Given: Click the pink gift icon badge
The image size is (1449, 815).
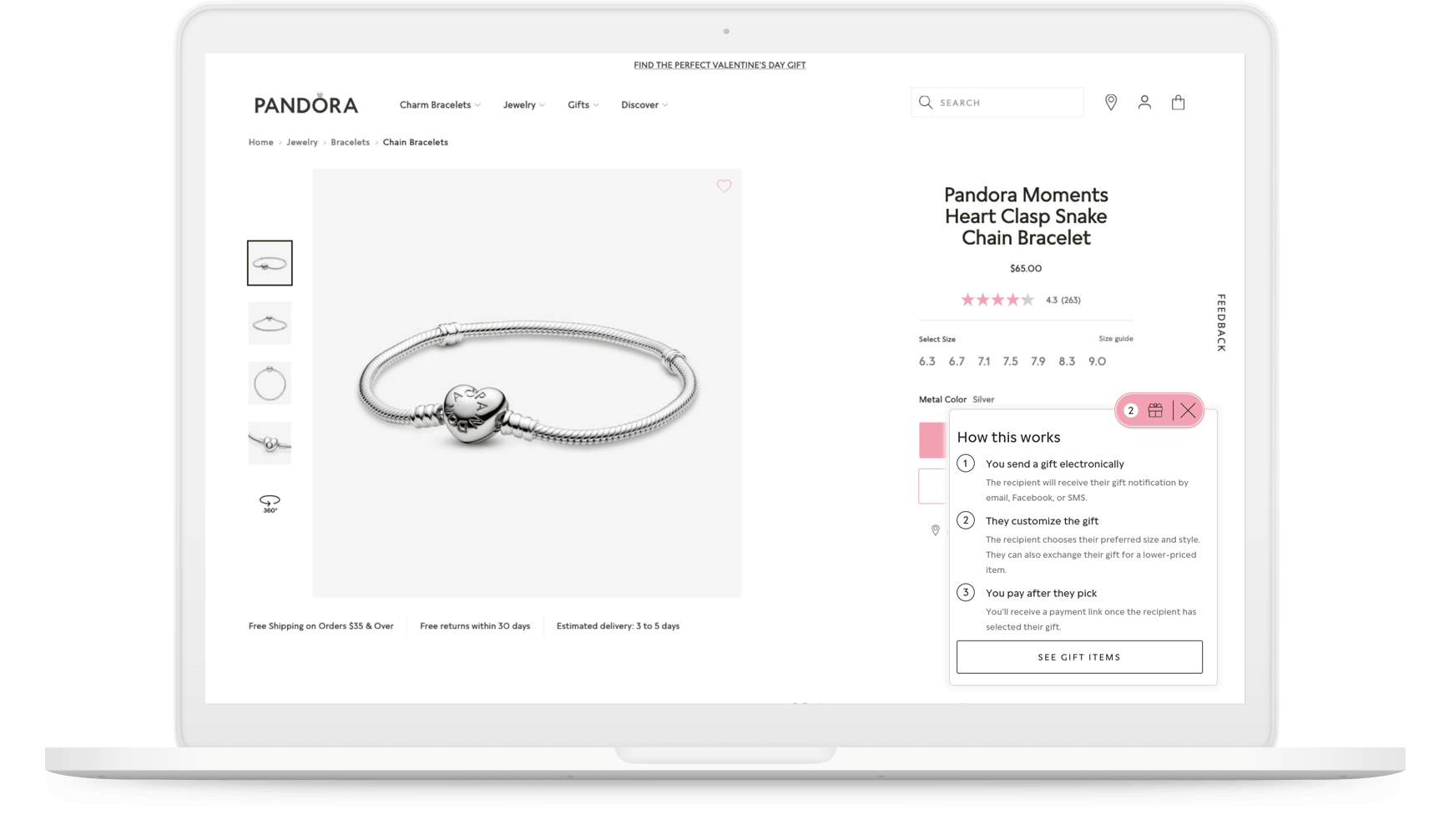Looking at the screenshot, I should click(x=1155, y=410).
